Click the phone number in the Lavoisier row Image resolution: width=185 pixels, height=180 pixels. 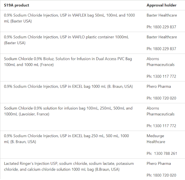161,126
